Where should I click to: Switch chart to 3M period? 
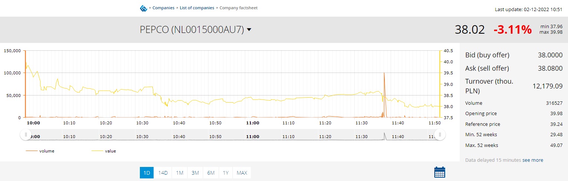195,173
